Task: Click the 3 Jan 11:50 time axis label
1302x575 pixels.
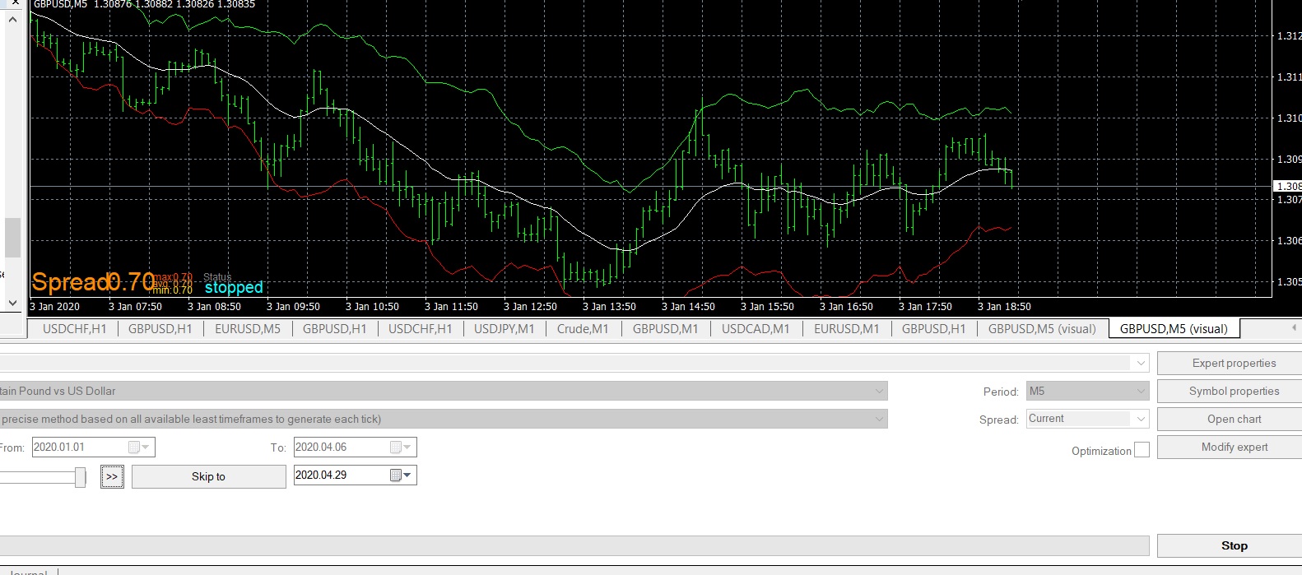Action: pyautogui.click(x=451, y=306)
